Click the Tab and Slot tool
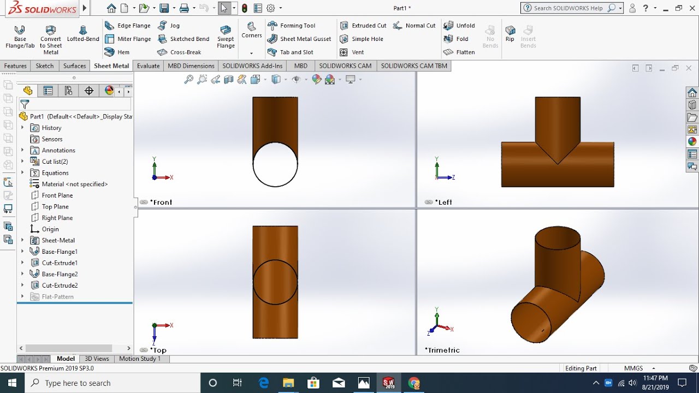Screen dimensions: 699x393 (291, 52)
